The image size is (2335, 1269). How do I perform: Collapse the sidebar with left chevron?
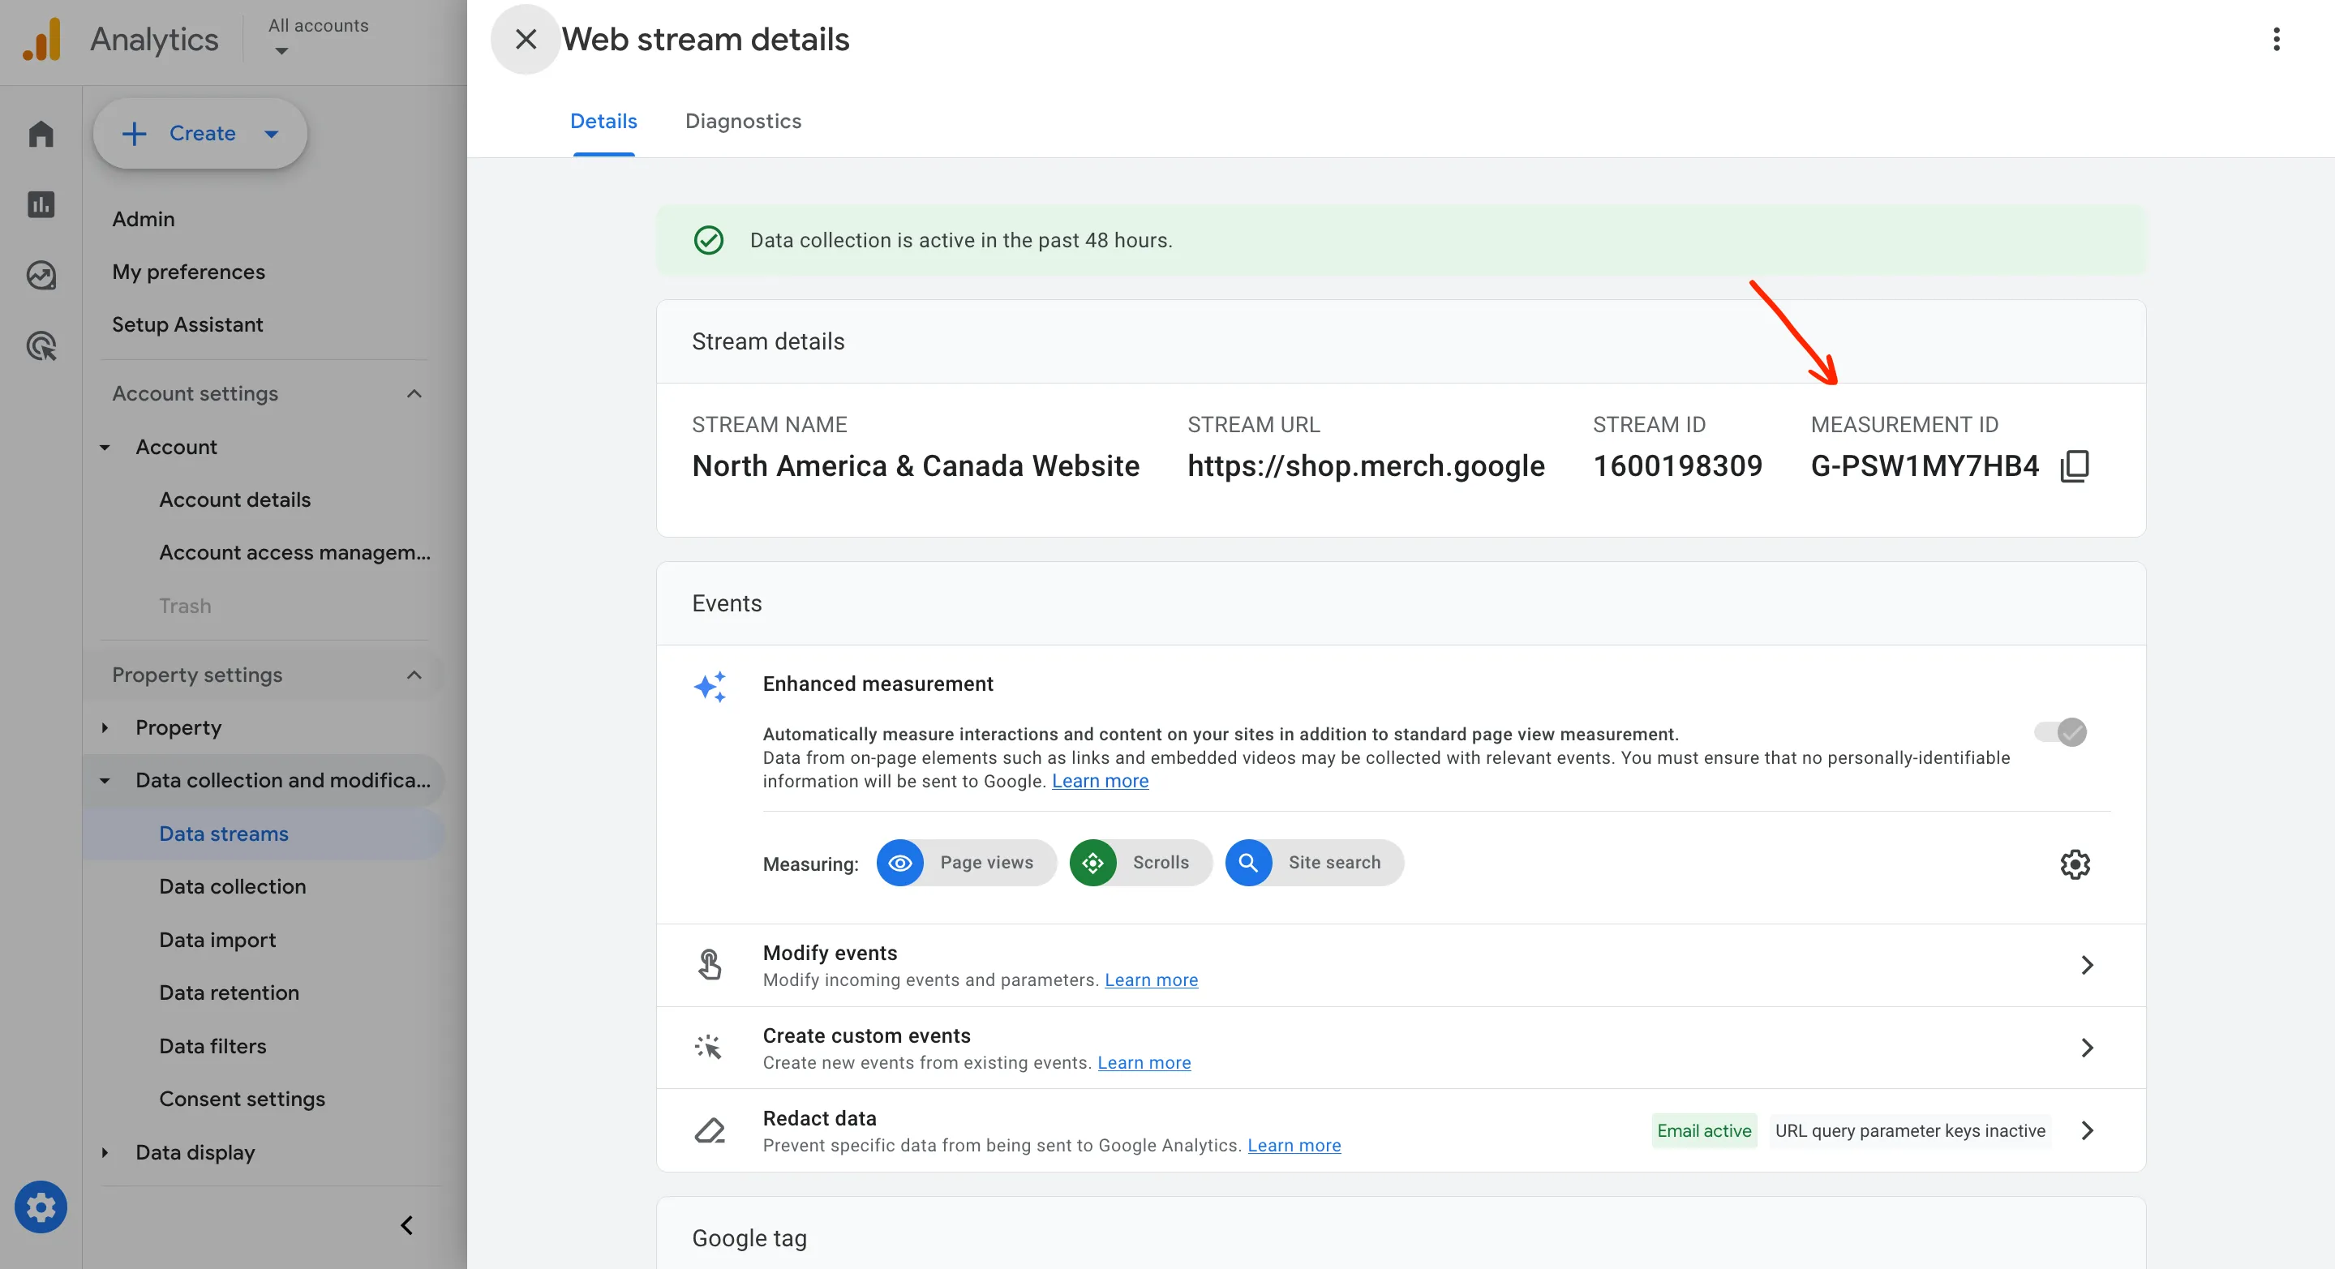tap(407, 1224)
